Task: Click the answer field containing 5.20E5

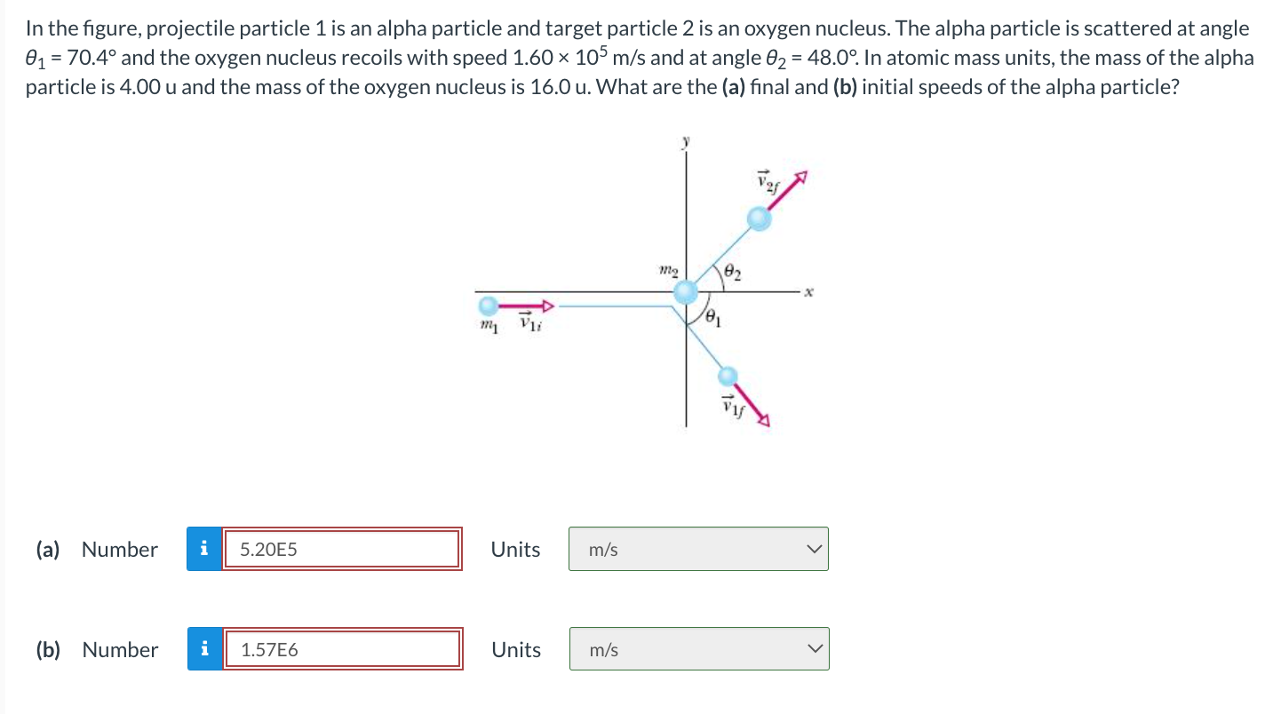Action: 344,549
